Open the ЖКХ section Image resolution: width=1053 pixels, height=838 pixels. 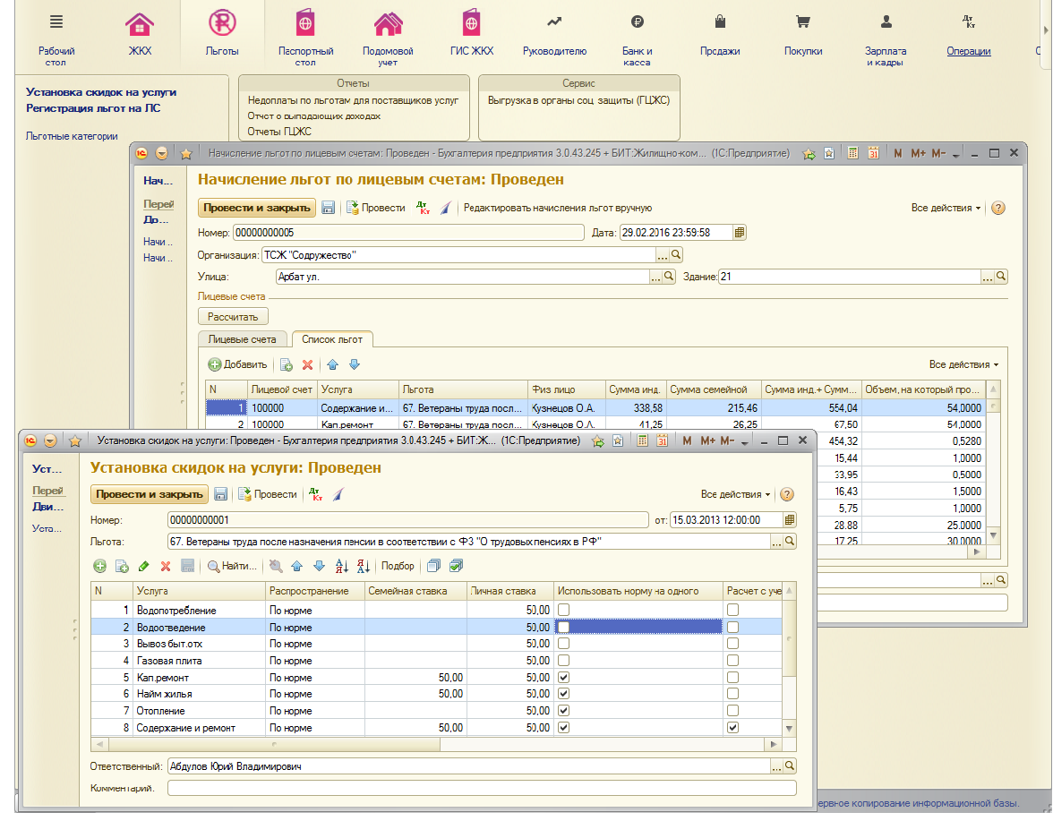pyautogui.click(x=140, y=32)
